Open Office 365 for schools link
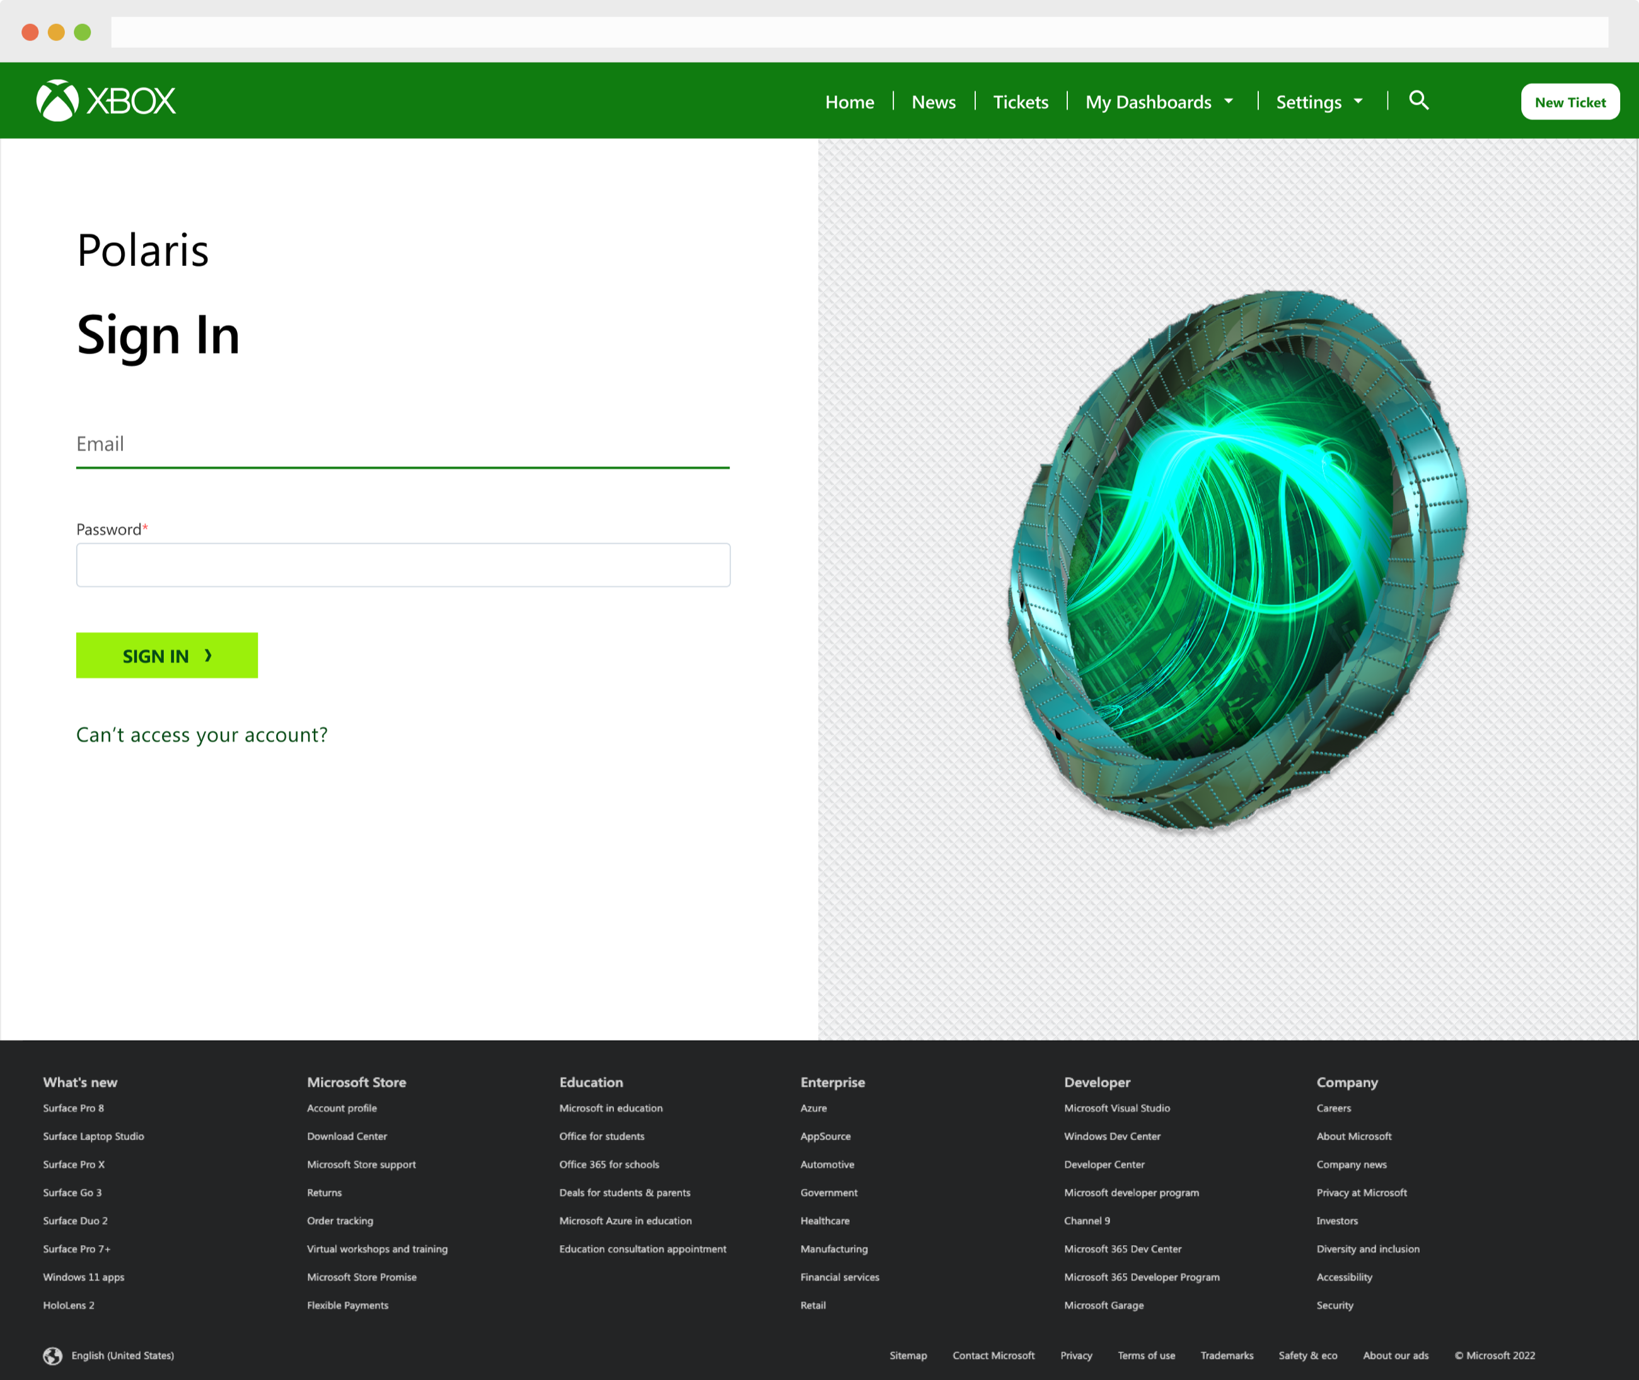Image resolution: width=1639 pixels, height=1380 pixels. (x=609, y=1165)
